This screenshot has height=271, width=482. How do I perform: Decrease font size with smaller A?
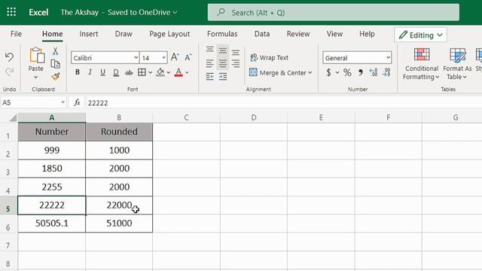pos(188,57)
